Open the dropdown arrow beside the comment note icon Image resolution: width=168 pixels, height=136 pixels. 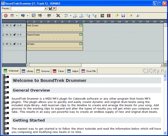[70, 16]
